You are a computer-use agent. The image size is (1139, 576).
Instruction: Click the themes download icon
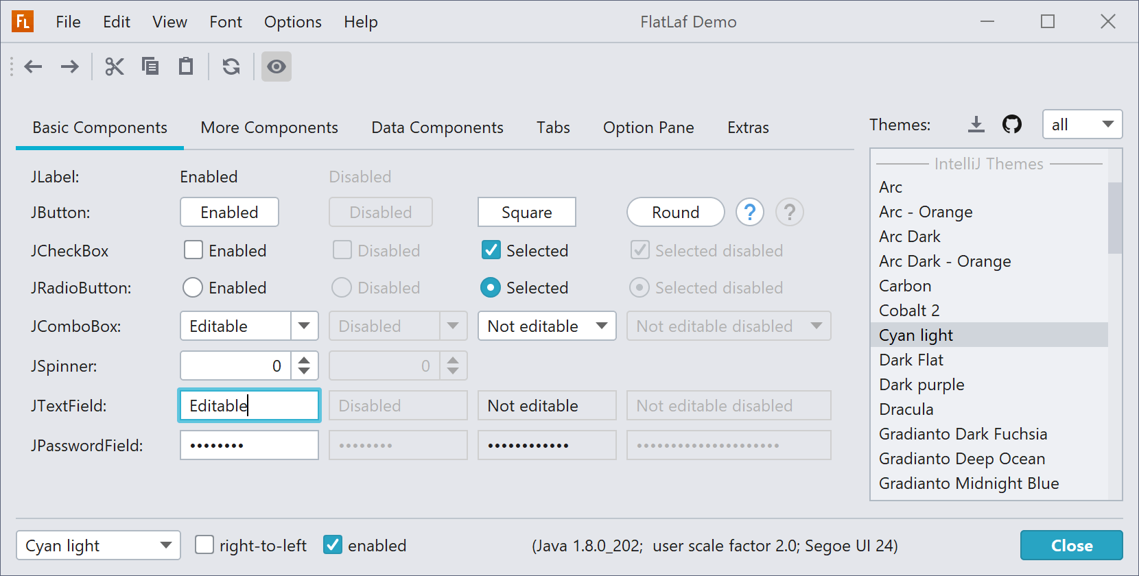[x=976, y=124]
